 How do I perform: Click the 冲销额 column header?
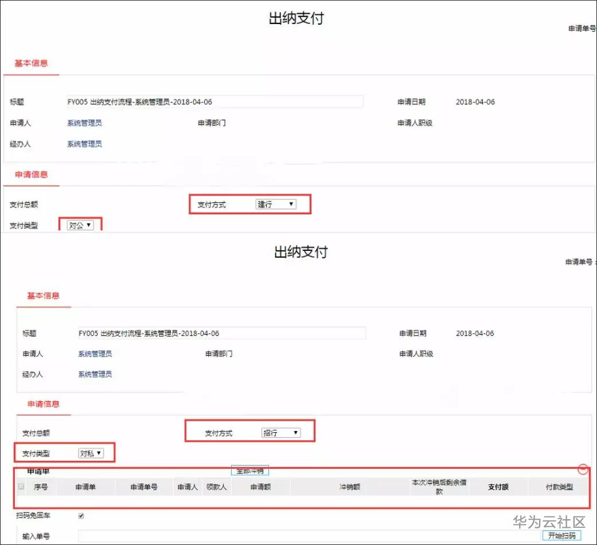pos(349,487)
